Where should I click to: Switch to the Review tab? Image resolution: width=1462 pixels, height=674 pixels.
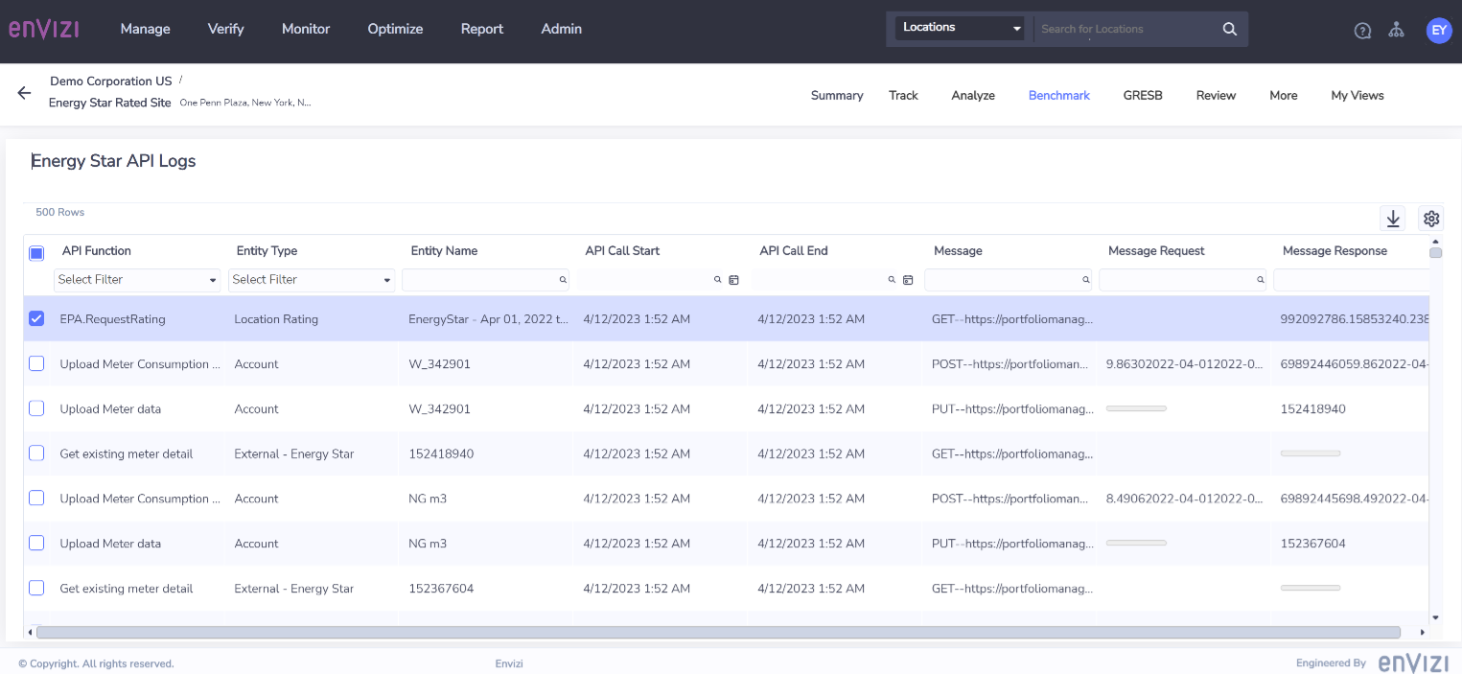coord(1216,95)
